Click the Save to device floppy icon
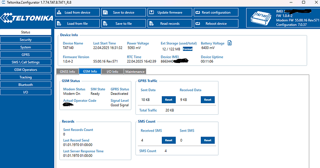 pyautogui.click(x=105, y=12)
